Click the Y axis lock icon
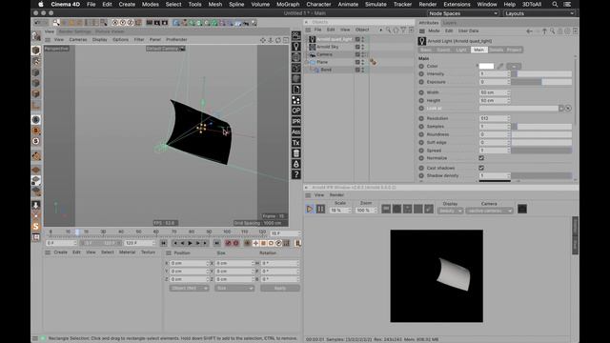Viewport: 610px width, 343px height. pos(123,23)
